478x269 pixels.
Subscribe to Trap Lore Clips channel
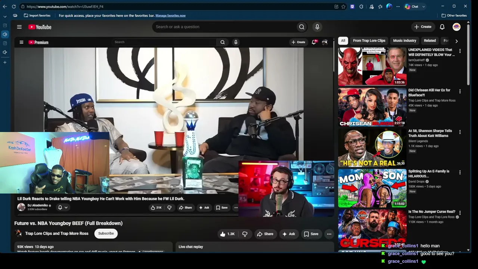(106, 234)
